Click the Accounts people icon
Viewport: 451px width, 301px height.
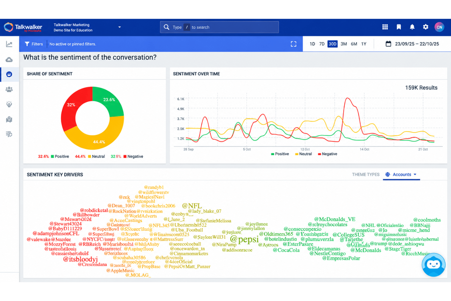click(388, 174)
